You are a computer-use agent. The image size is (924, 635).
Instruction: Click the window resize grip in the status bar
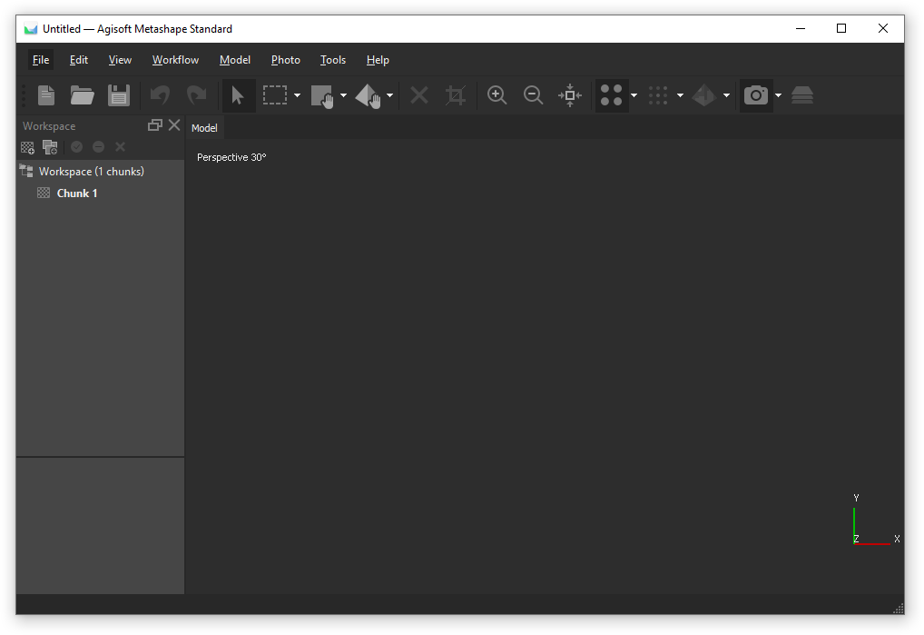pyautogui.click(x=899, y=609)
